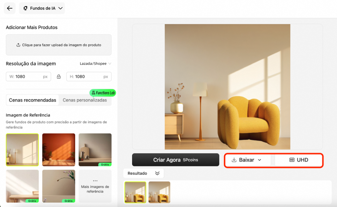Screen dimensions: 337x207
Task: Open the Functions Lab badge
Action: pos(103,93)
